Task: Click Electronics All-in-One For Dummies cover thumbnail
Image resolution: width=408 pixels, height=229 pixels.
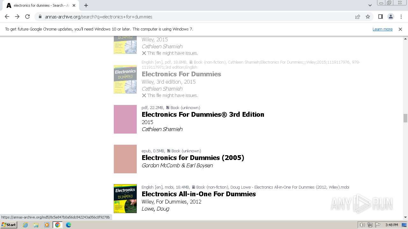Action: pos(125,198)
